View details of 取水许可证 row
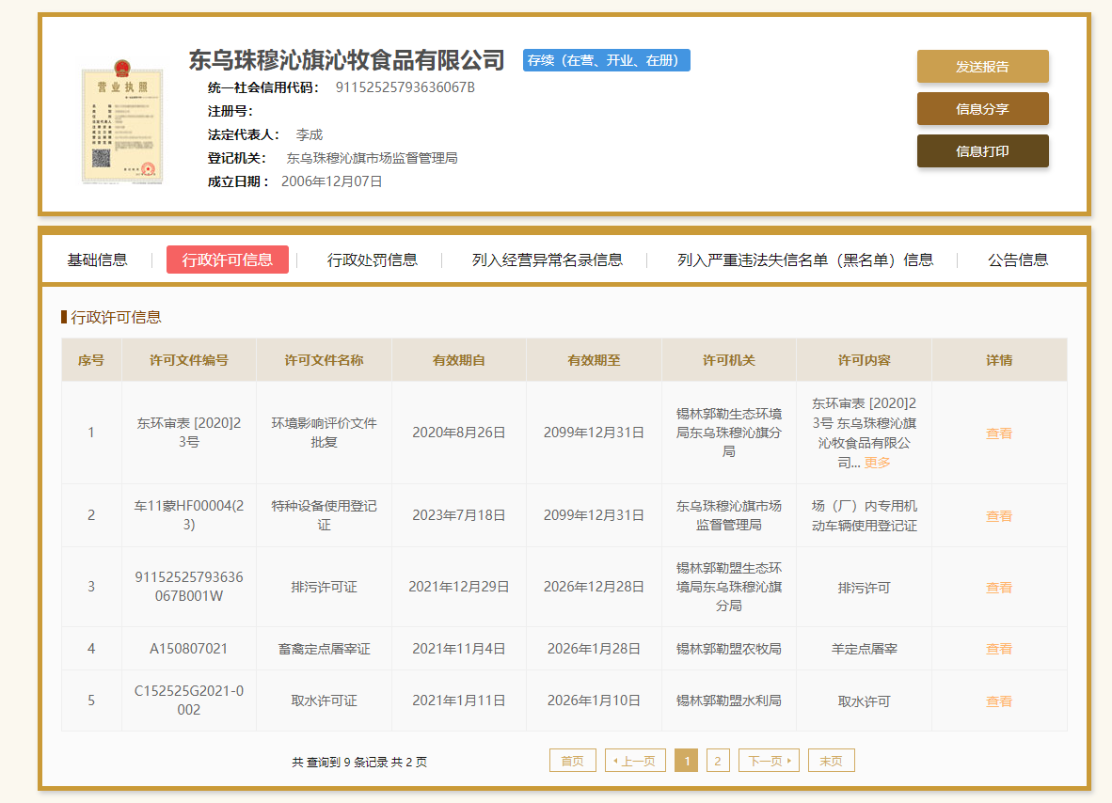 click(998, 701)
